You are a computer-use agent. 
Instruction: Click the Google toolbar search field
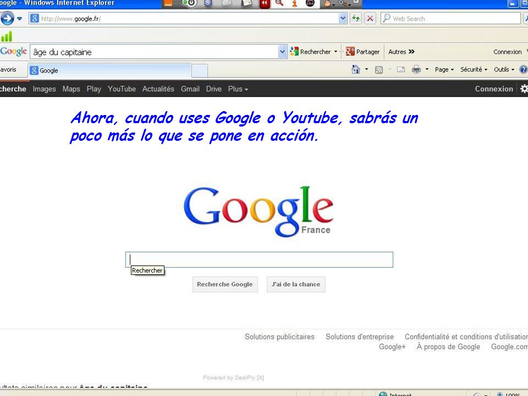(154, 52)
